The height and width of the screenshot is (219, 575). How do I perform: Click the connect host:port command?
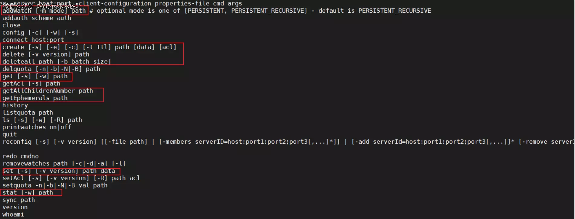point(33,40)
